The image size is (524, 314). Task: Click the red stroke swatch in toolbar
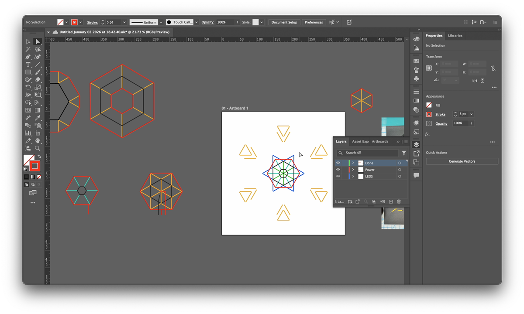(x=34, y=166)
